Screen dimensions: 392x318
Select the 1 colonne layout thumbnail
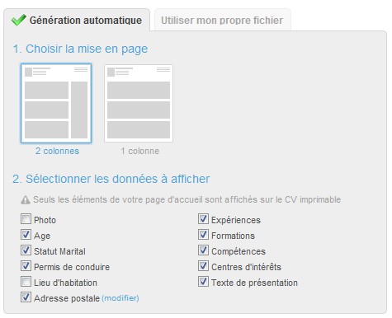(139, 103)
